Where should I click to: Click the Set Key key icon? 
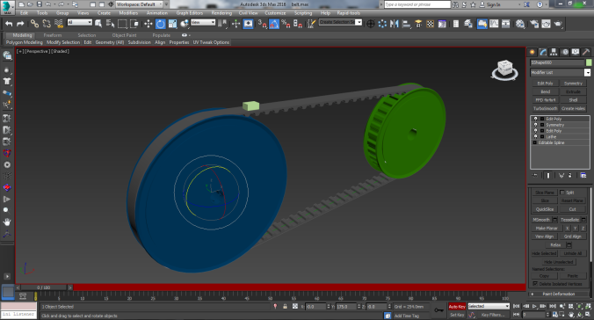click(438, 310)
